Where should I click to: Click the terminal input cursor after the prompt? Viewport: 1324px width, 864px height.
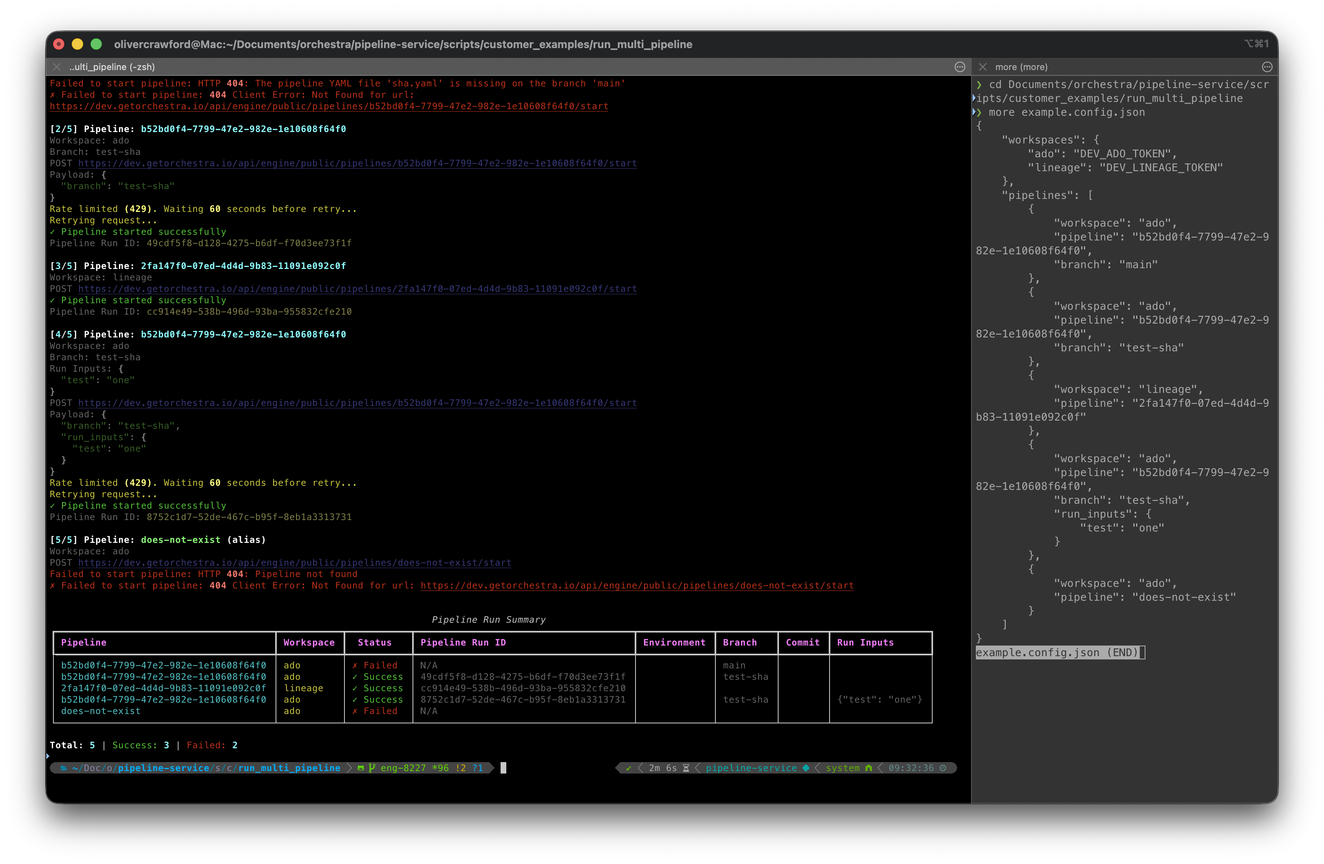click(x=503, y=768)
